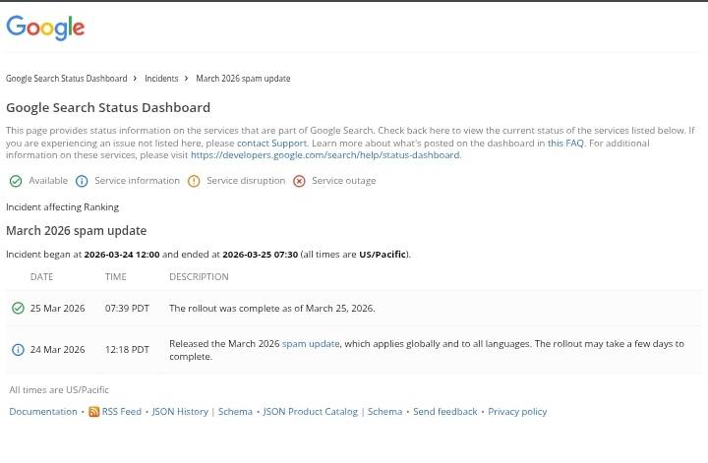This screenshot has width=708, height=463.
Task: Open the spam update link
Action: [x=311, y=344]
